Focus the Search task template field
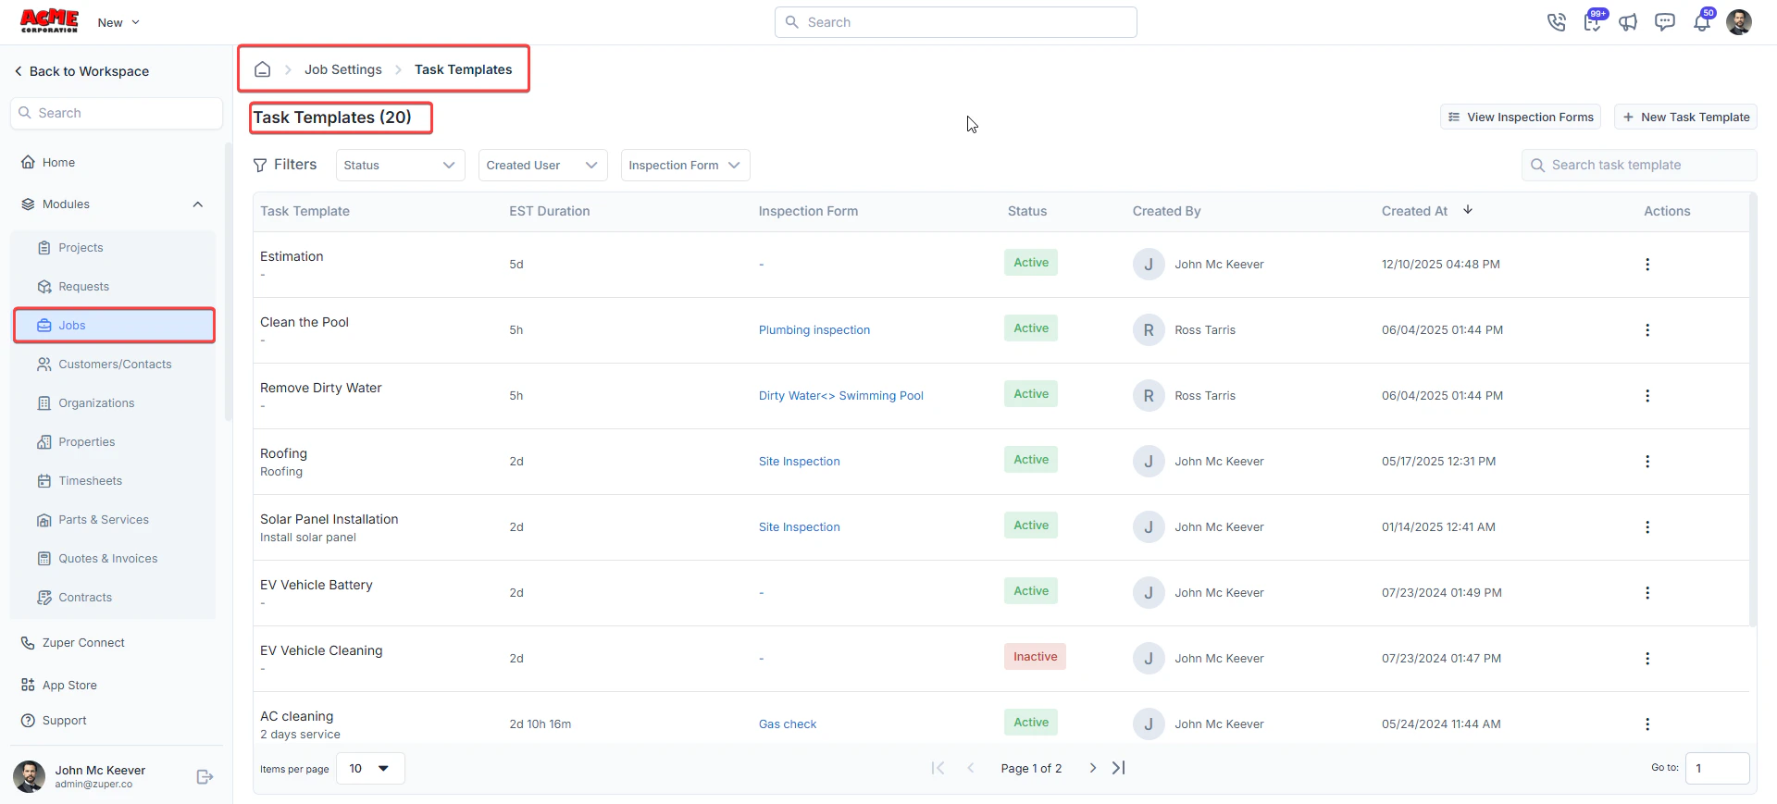This screenshot has height=804, width=1777. [1639, 166]
